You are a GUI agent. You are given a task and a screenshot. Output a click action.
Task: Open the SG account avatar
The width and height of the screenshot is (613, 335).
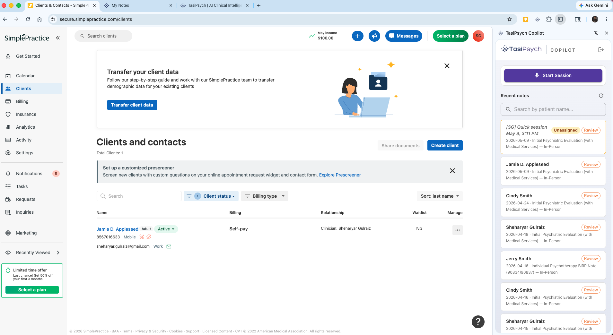click(478, 36)
